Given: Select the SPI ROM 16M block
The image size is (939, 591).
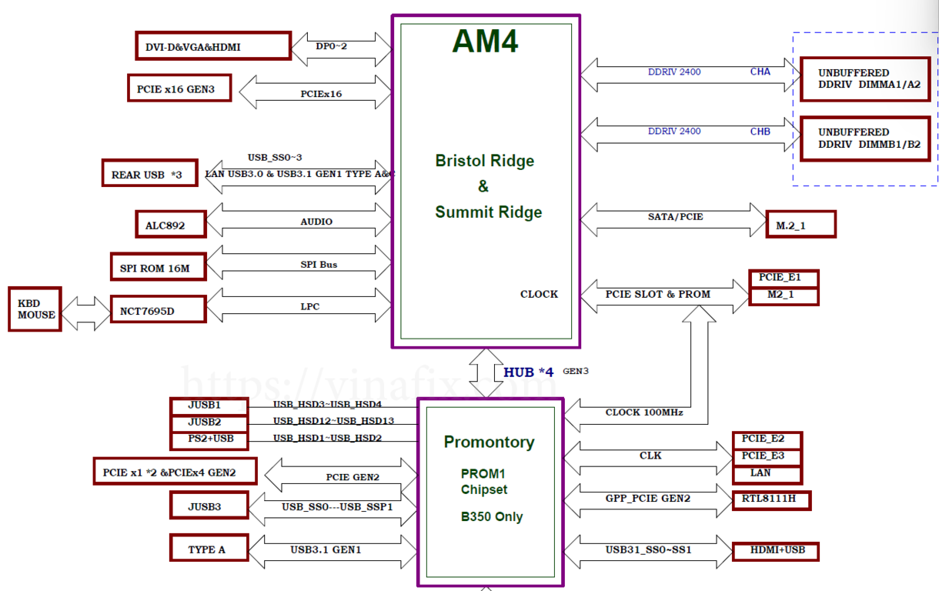Looking at the screenshot, I should pos(158,267).
